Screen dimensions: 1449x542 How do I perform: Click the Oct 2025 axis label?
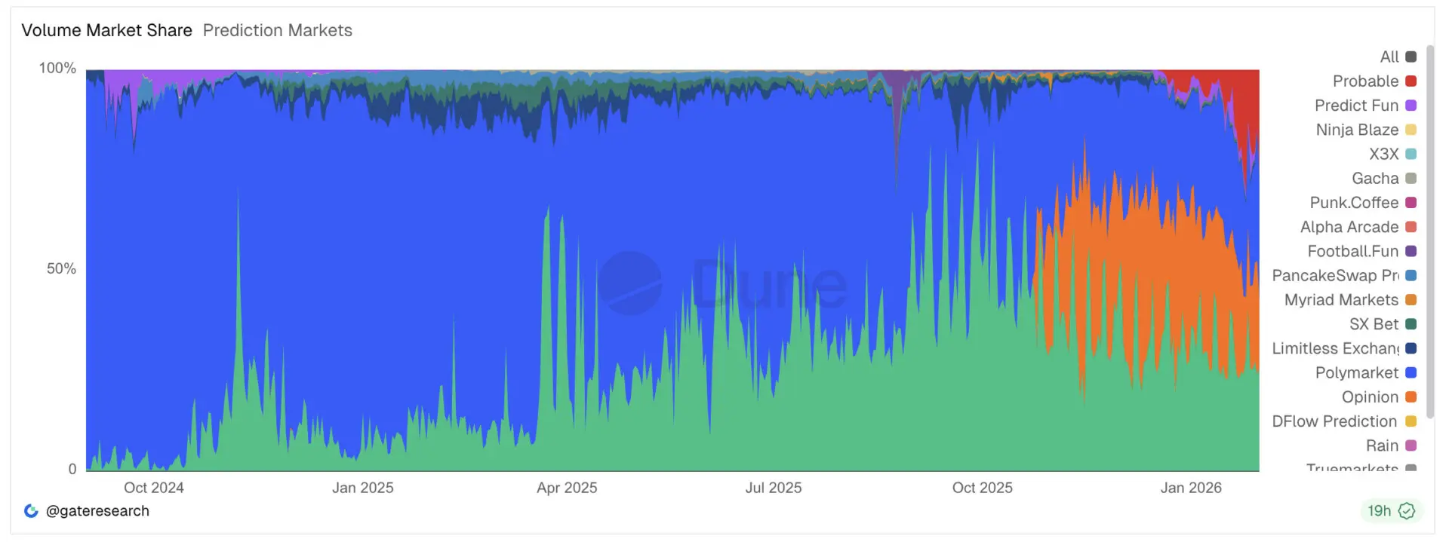(x=982, y=488)
